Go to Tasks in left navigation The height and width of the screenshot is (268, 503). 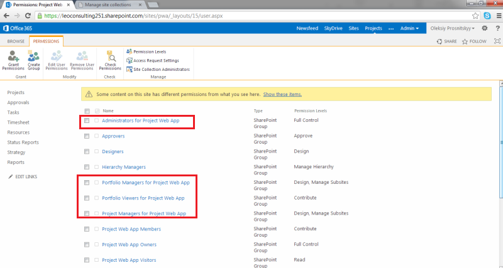pyautogui.click(x=13, y=112)
